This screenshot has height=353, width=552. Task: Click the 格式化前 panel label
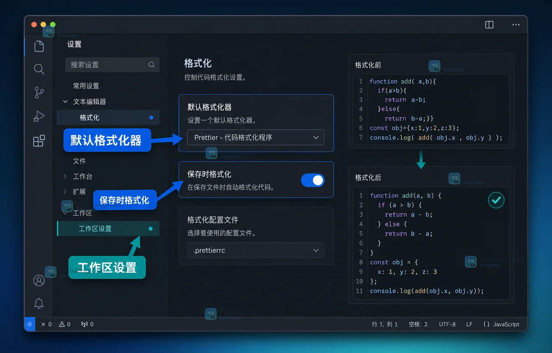(368, 65)
